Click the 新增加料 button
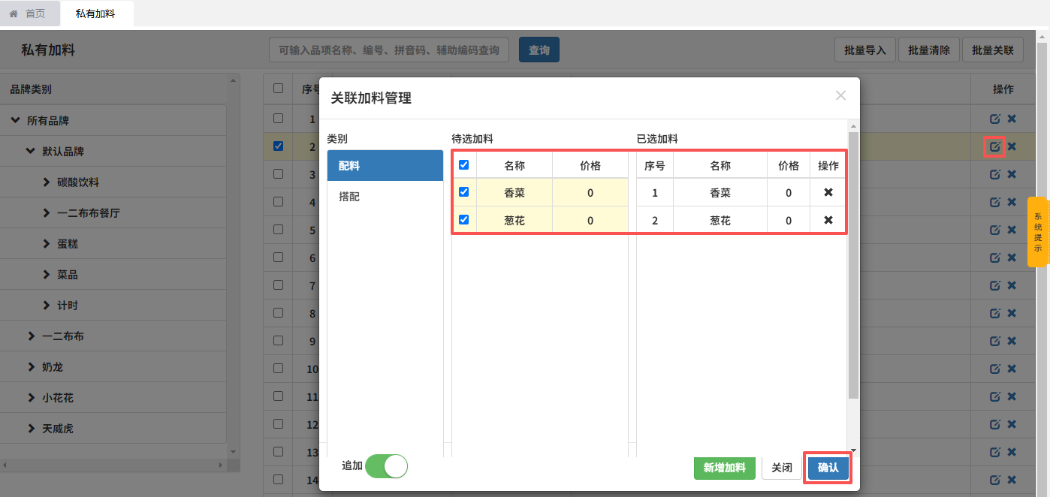Screen dimensions: 1050x497 tap(724, 468)
